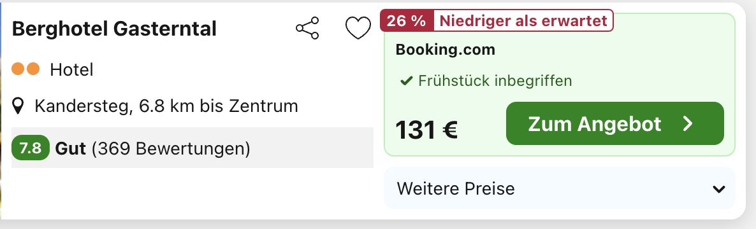Click the green checkmark by Frühstück inbegriffen
The height and width of the screenshot is (229, 756).
(407, 81)
